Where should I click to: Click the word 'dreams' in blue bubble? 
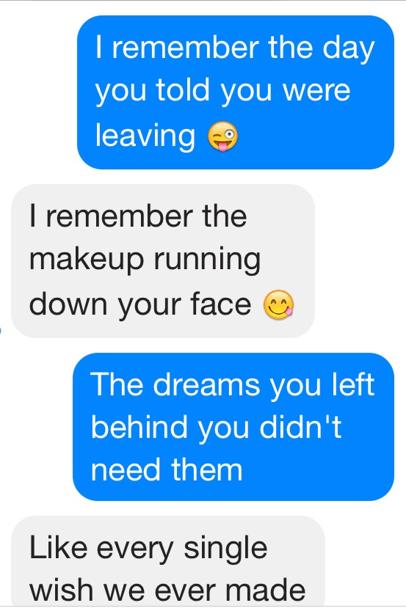(x=206, y=385)
